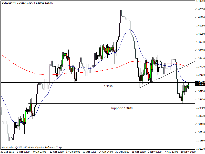The width and height of the screenshot is (205, 154).
Task: Click the 26 Oct 20:00 time label
Action: pos(122,152)
